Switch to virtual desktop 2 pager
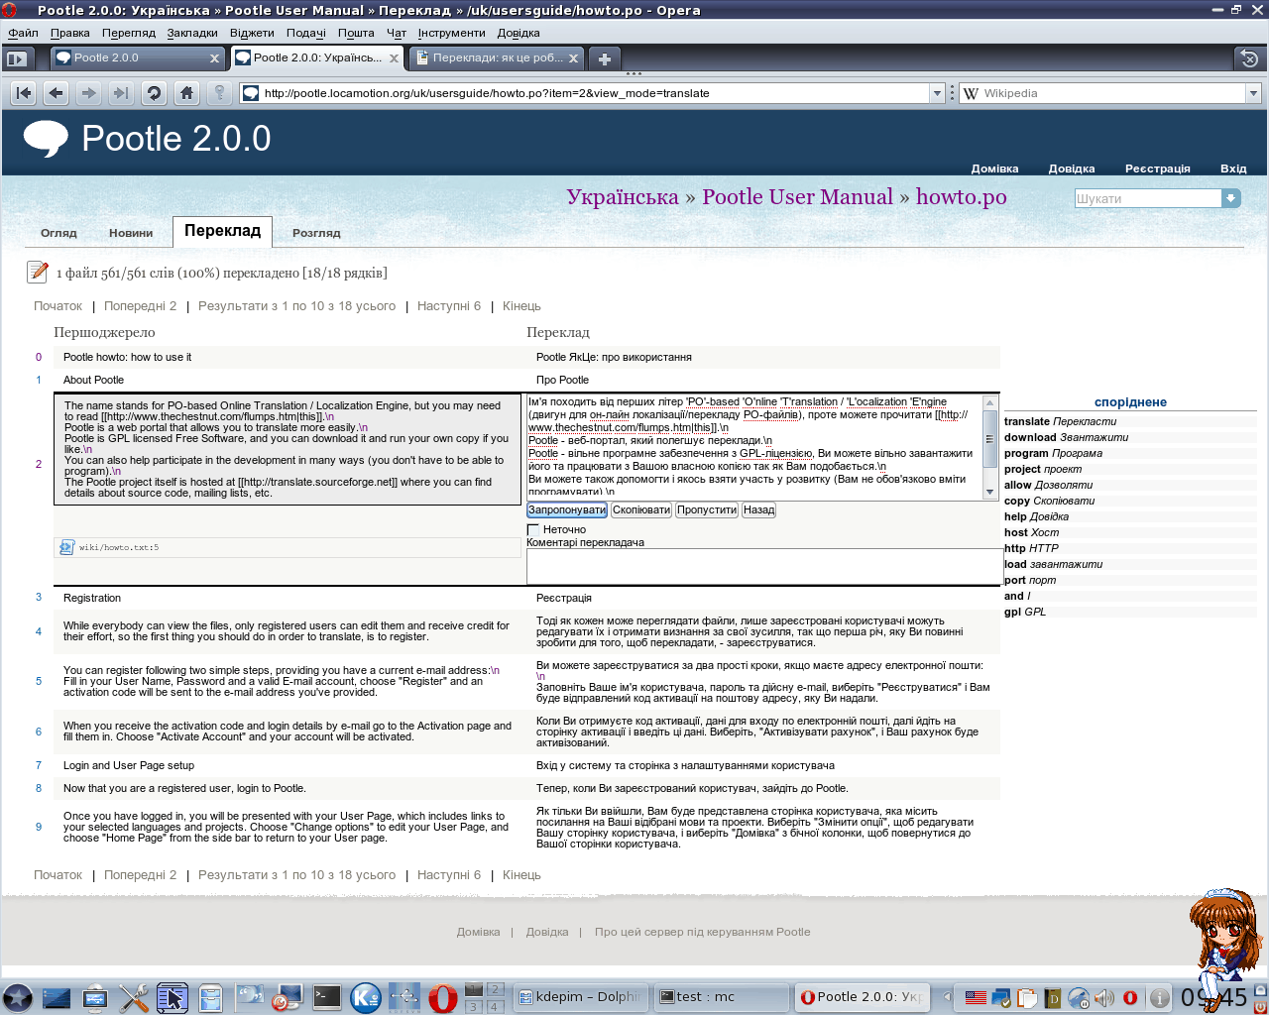This screenshot has width=1269, height=1015. [x=495, y=989]
